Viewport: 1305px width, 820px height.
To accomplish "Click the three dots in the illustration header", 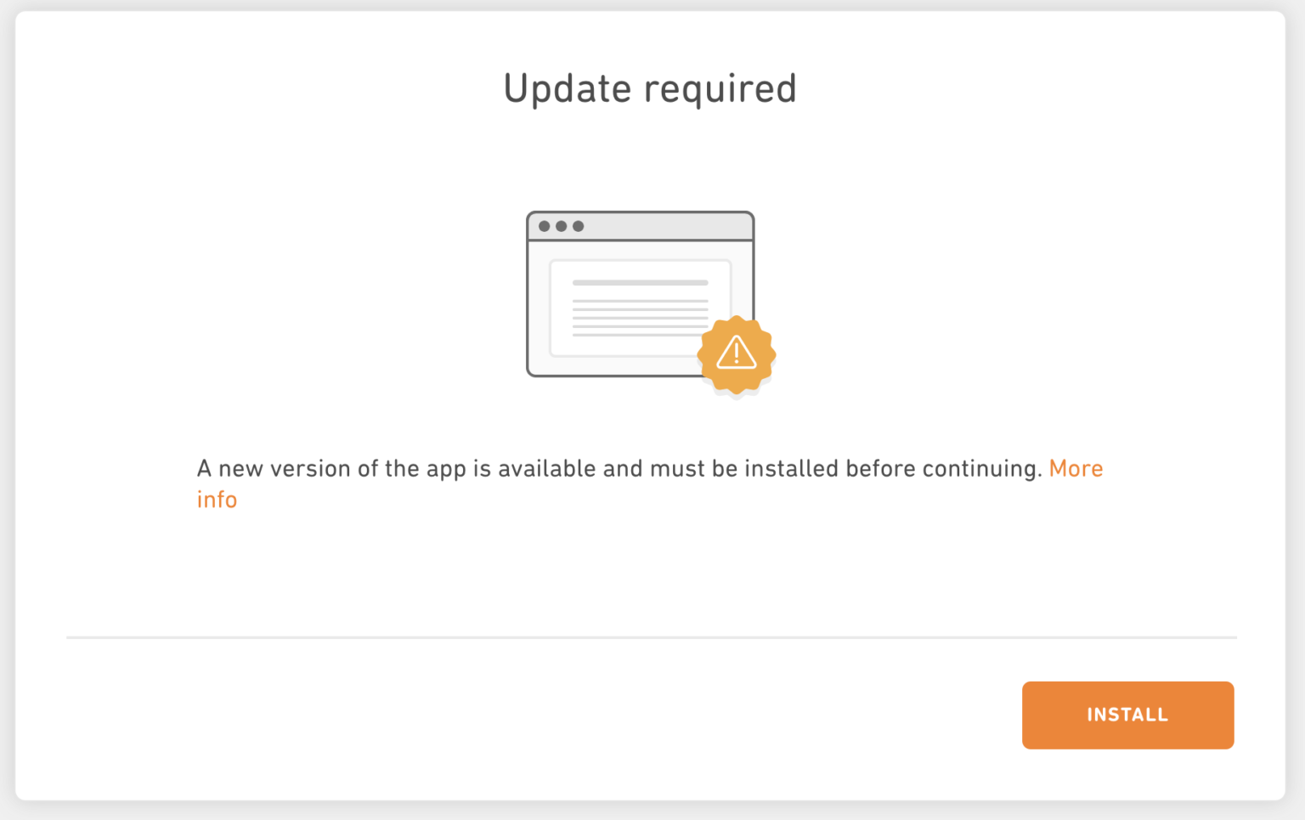I will (x=560, y=226).
